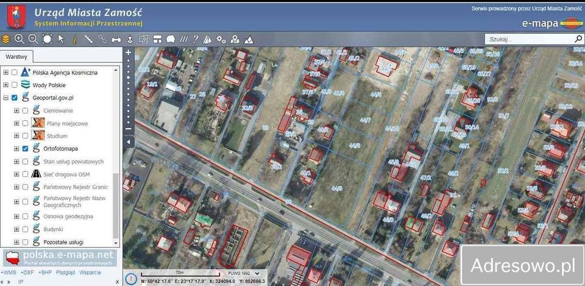Expand Polska Agencja Kosmiczna tree node
The width and height of the screenshot is (585, 286).
5,73
